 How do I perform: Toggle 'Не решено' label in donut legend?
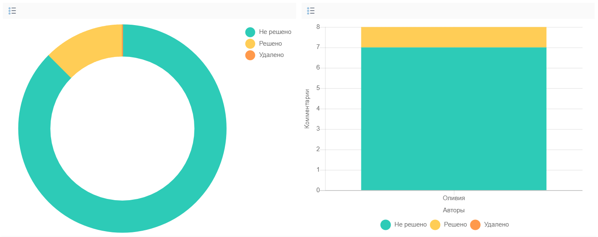275,32
